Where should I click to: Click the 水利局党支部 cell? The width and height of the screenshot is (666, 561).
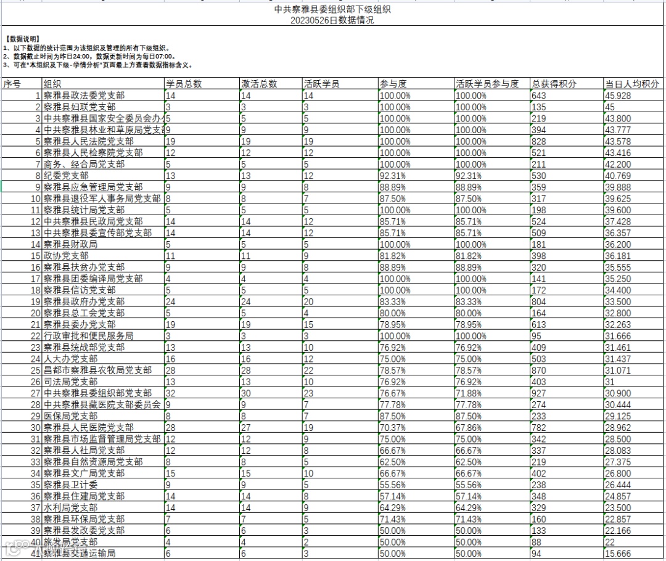[103, 508]
